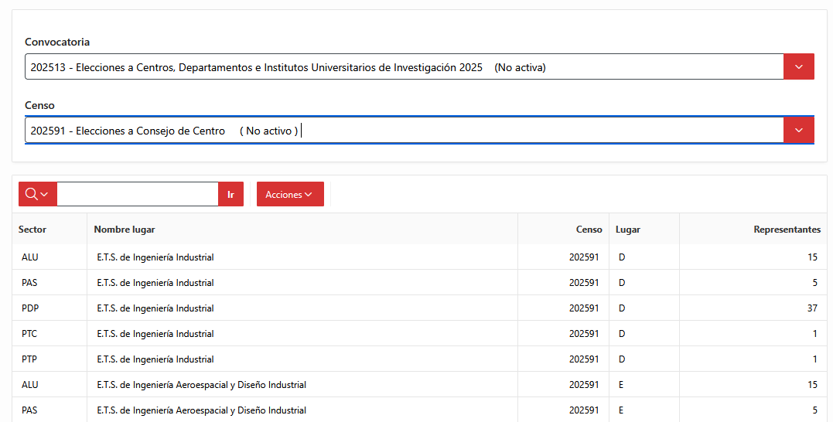Click the Lugar E cell in last row
Viewport: 833px width, 422px height.
click(644, 410)
